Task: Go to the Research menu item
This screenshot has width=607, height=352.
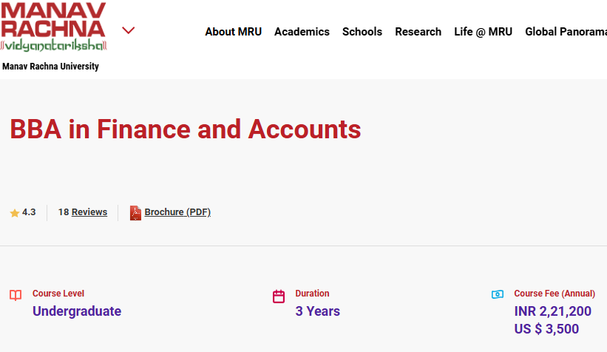Action: pos(418,32)
